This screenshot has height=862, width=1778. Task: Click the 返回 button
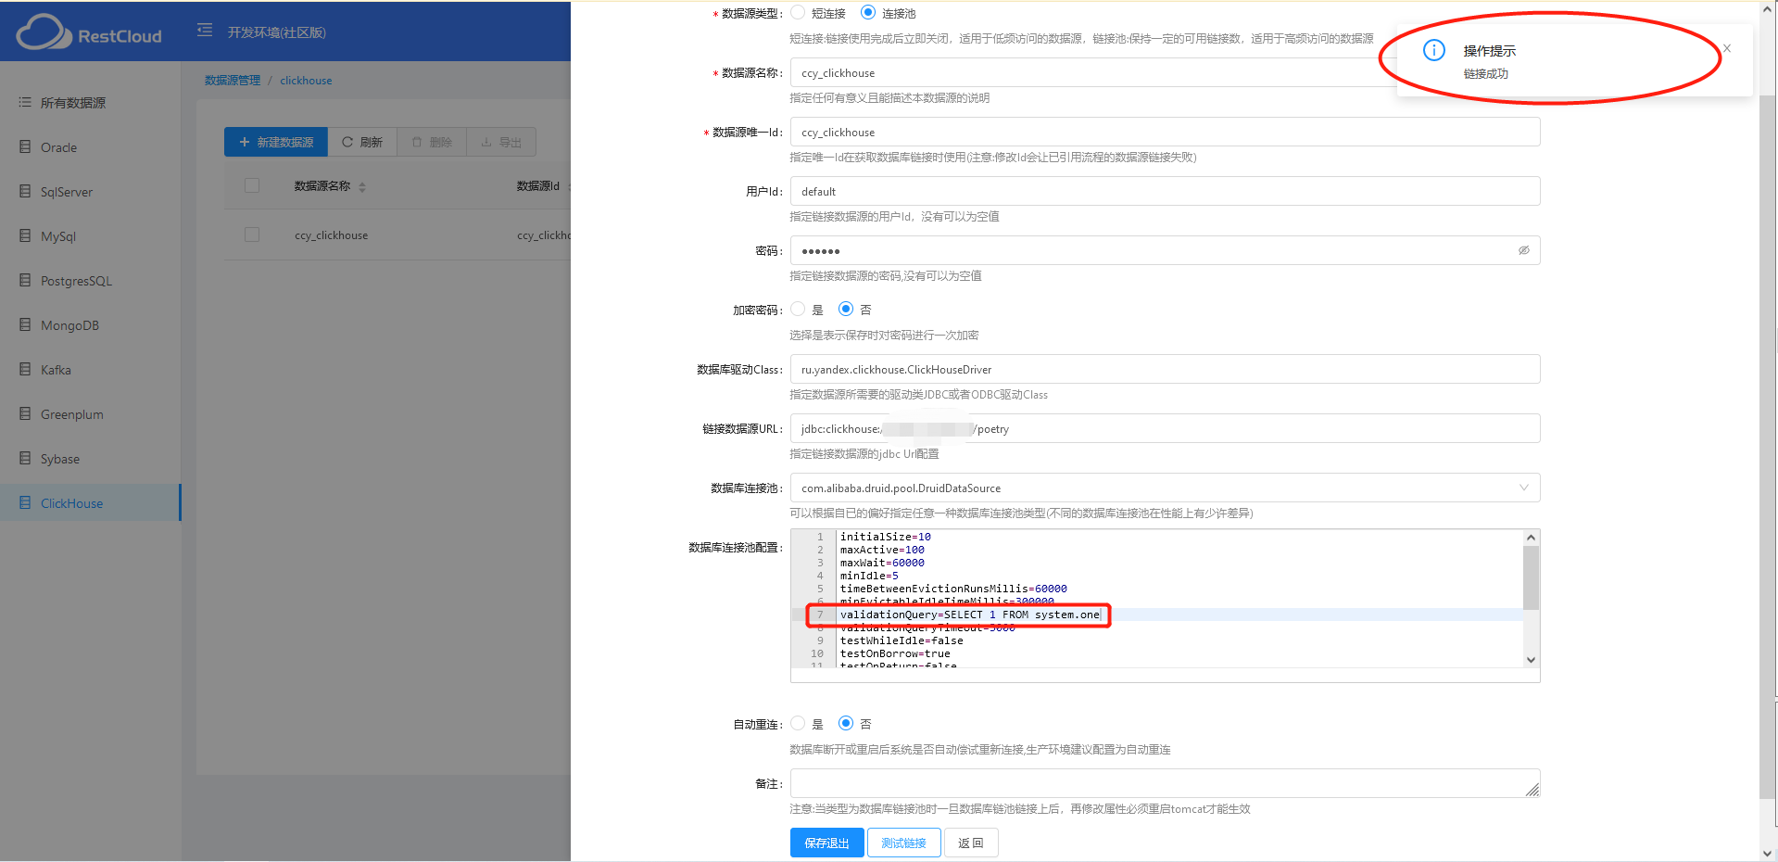[971, 843]
